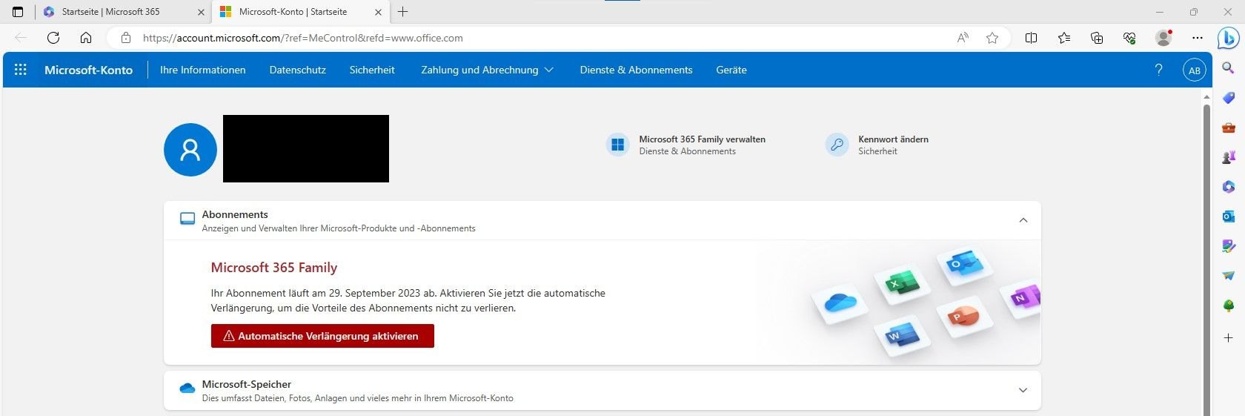The height and width of the screenshot is (416, 1245).
Task: Close the Microsoft-Konto Startseite tab
Action: (378, 12)
